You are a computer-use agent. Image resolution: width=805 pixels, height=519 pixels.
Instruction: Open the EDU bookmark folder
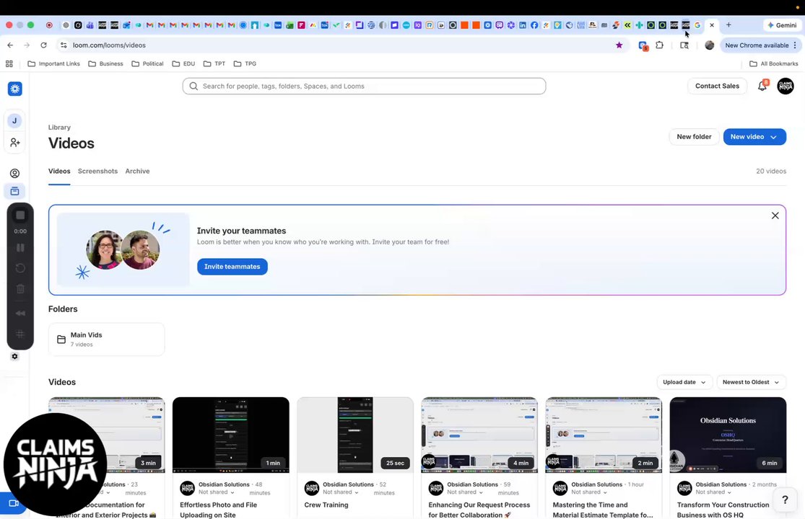pos(184,63)
